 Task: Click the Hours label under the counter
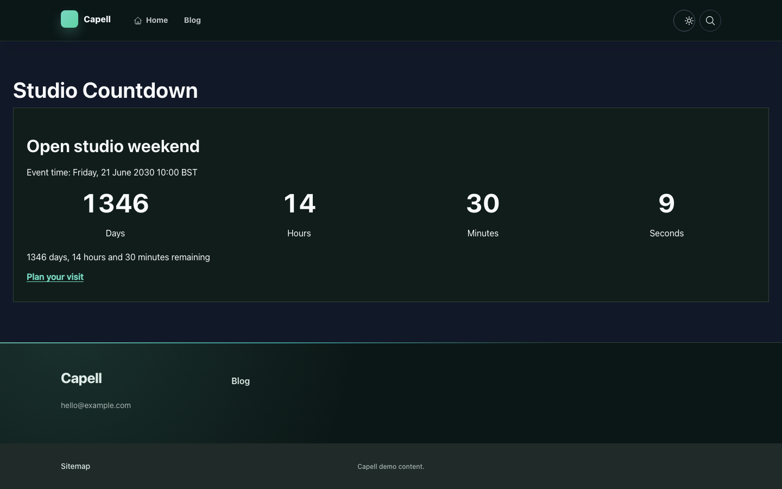pyautogui.click(x=299, y=233)
